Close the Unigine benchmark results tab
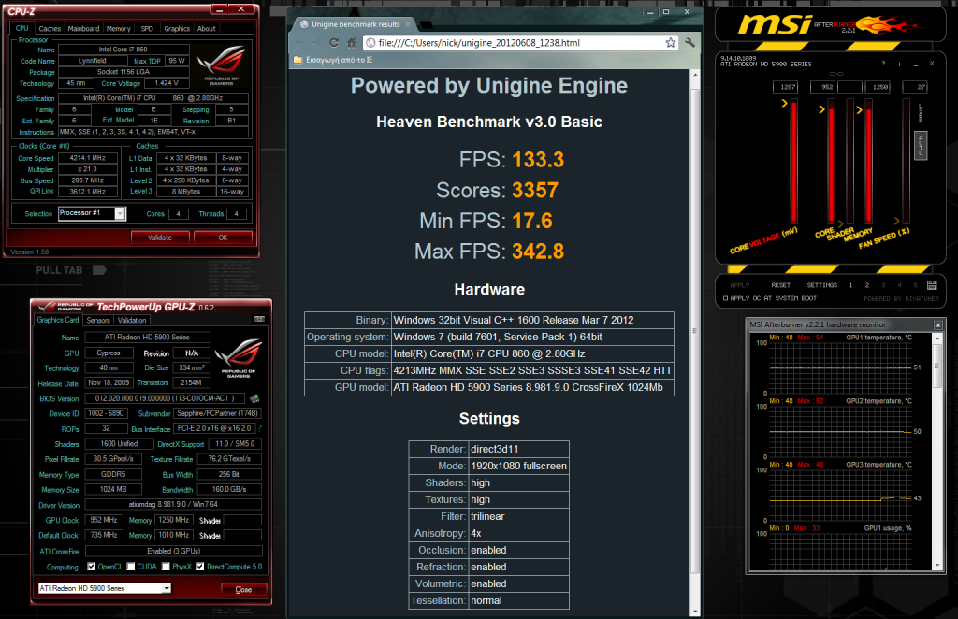Image resolution: width=958 pixels, height=619 pixels. [408, 24]
